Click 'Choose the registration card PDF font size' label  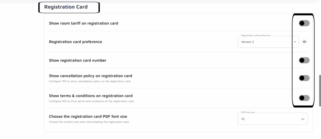[88, 117]
